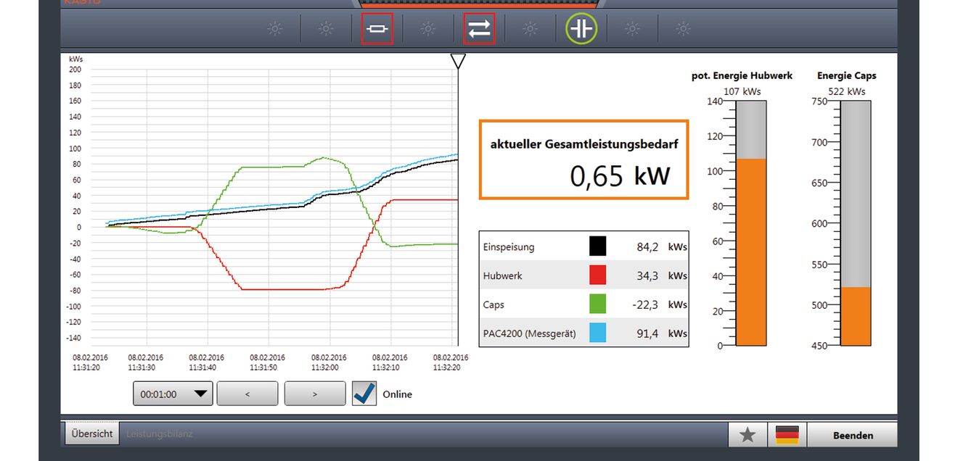Click the chart time cursor triangle marker
The image size is (958, 461).
coord(458,61)
